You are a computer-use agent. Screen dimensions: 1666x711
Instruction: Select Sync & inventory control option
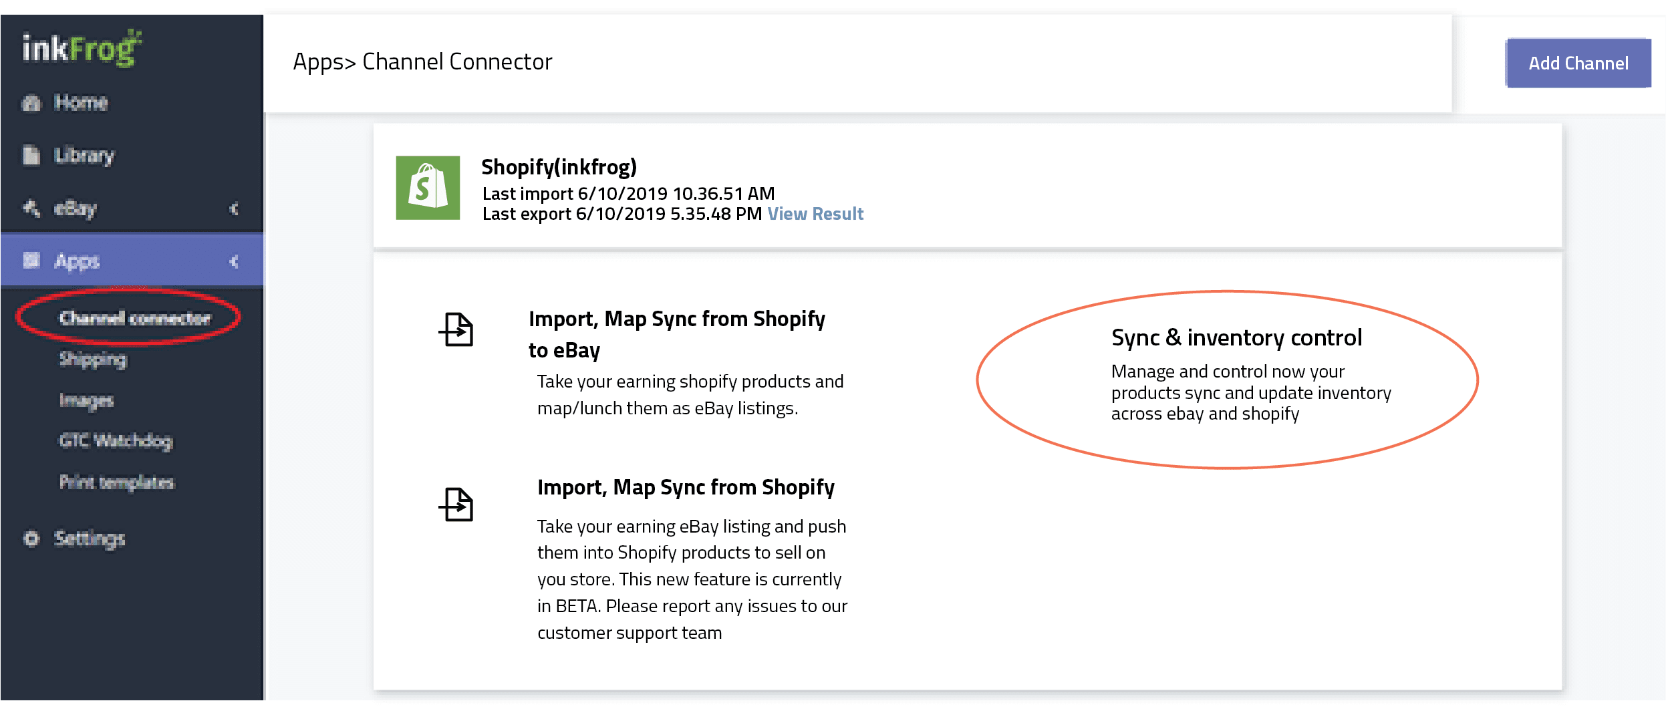click(x=1236, y=338)
